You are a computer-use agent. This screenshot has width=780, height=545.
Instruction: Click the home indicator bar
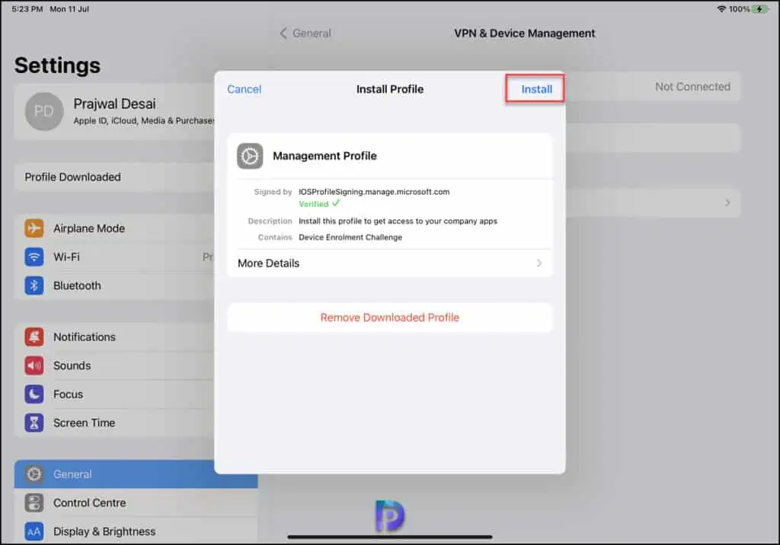[390, 537]
